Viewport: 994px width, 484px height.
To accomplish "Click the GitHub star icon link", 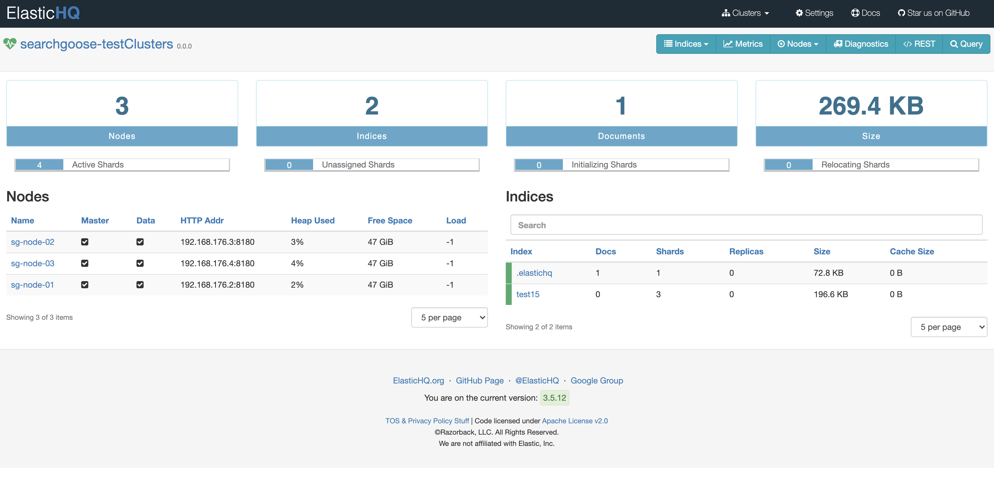I will click(x=902, y=13).
